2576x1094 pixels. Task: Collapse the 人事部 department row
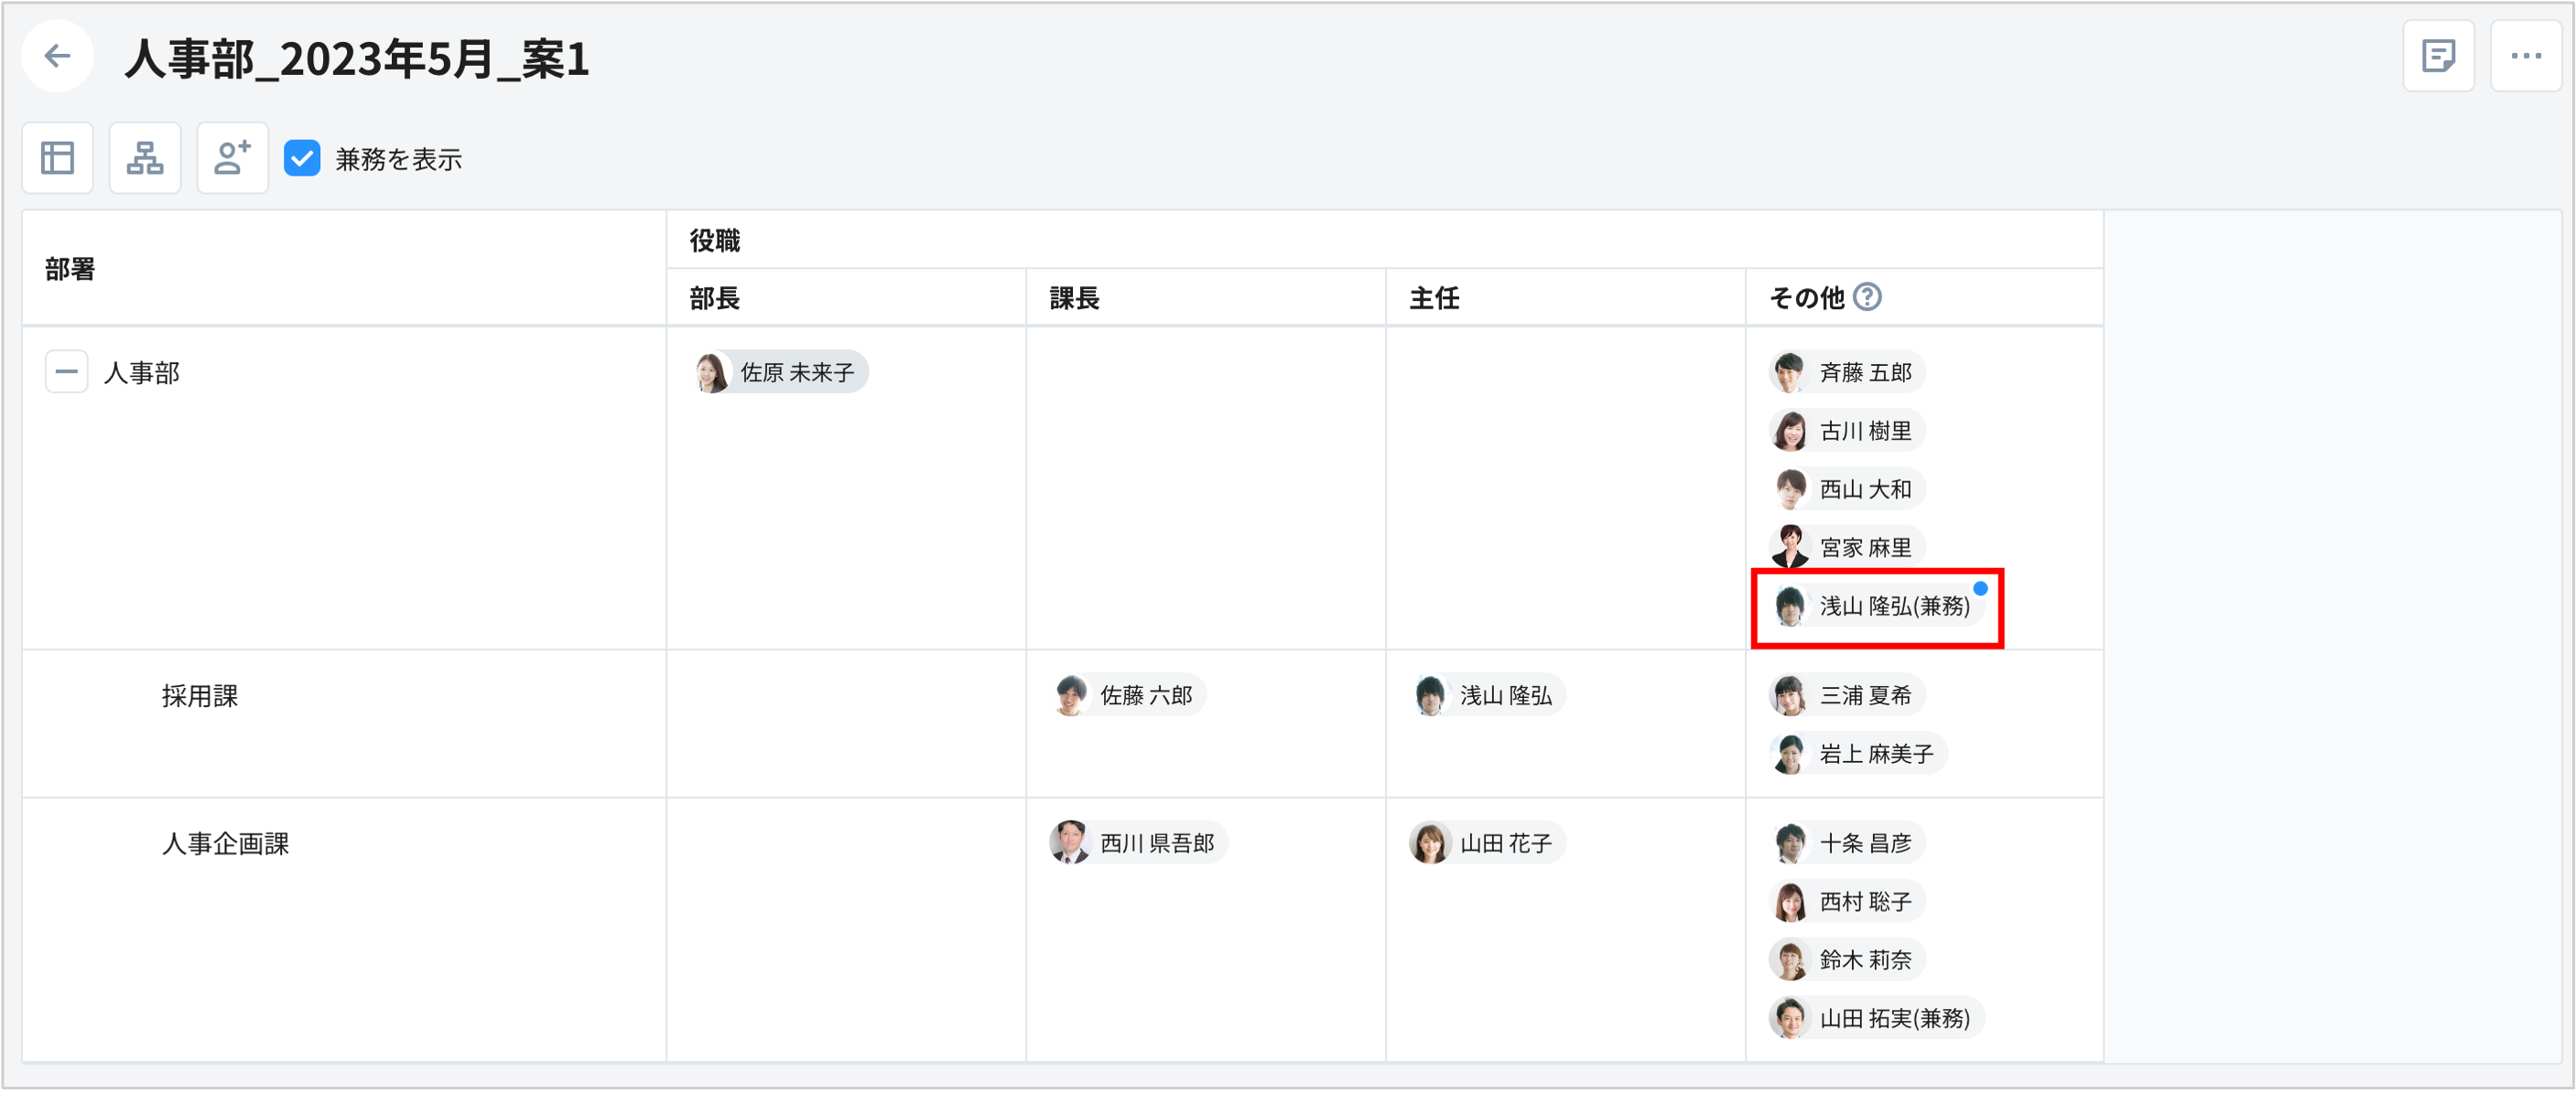pyautogui.click(x=66, y=371)
